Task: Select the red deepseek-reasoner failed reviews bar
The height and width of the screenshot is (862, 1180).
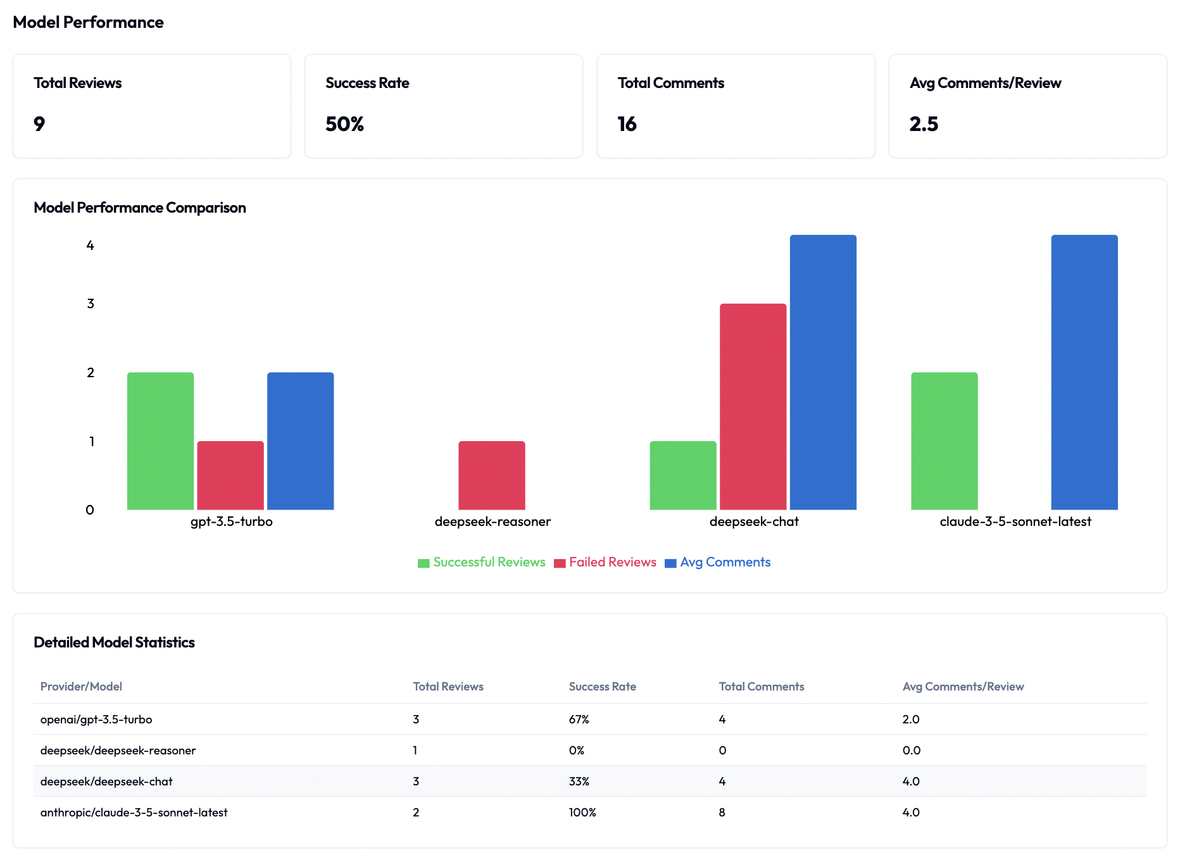Action: [x=492, y=475]
